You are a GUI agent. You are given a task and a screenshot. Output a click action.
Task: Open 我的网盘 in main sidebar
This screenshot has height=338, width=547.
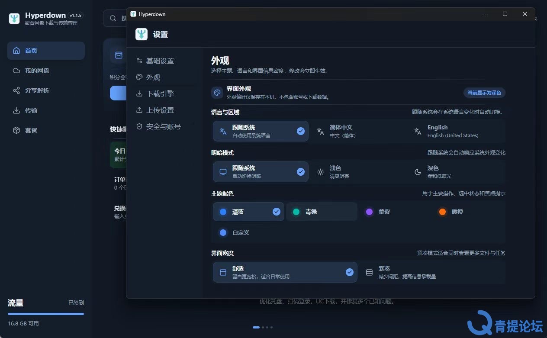pyautogui.click(x=46, y=71)
